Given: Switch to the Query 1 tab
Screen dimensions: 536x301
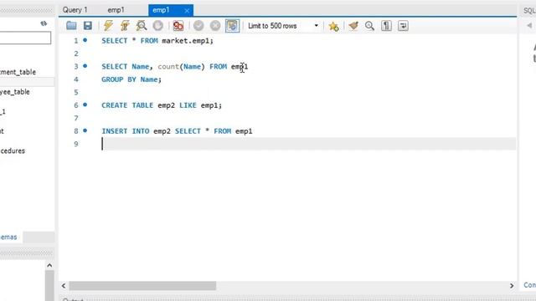Looking at the screenshot, I should coord(75,10).
